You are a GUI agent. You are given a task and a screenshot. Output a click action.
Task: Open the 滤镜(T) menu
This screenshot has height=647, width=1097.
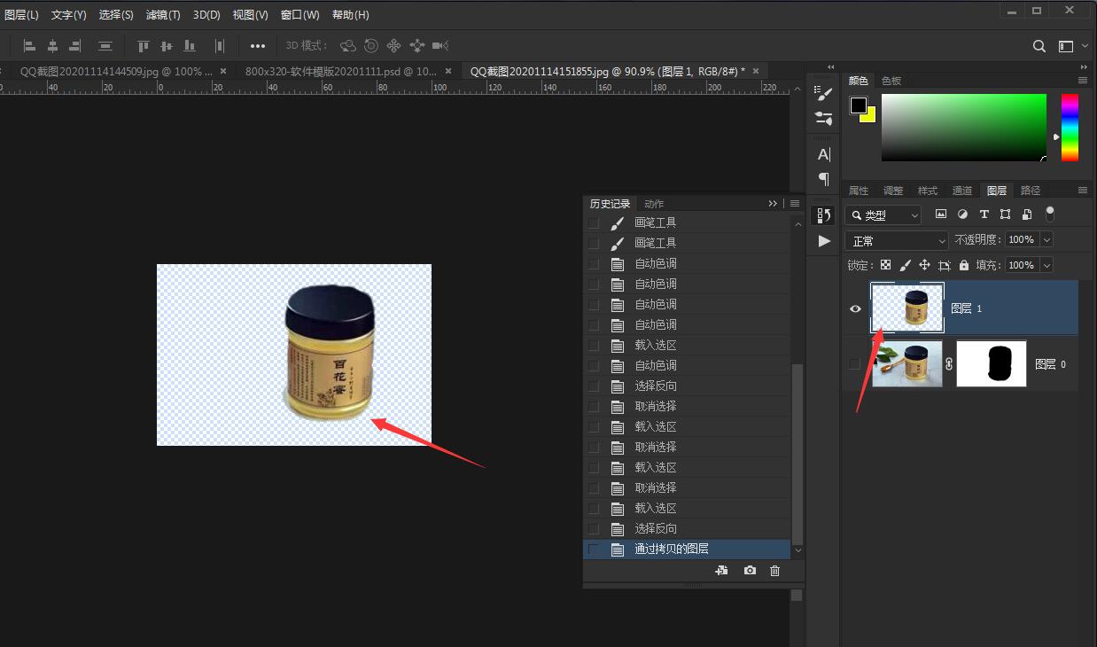pyautogui.click(x=163, y=15)
